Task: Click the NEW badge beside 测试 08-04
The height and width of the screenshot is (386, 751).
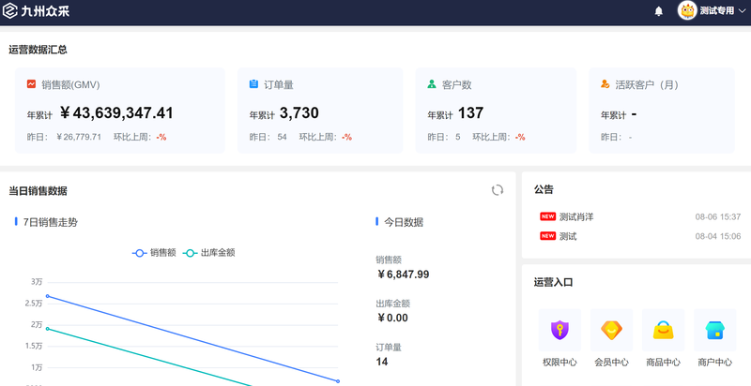Action: pos(547,236)
